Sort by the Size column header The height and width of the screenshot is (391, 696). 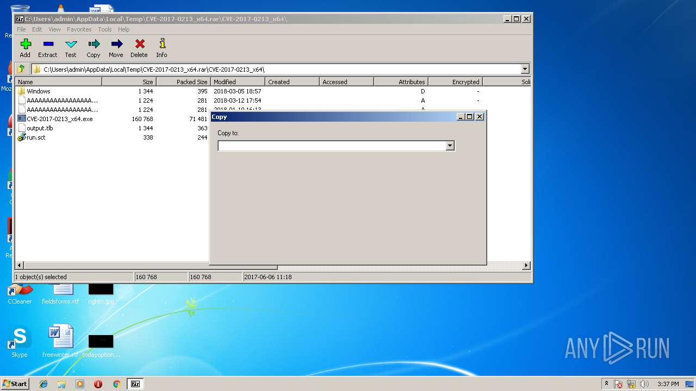point(129,82)
